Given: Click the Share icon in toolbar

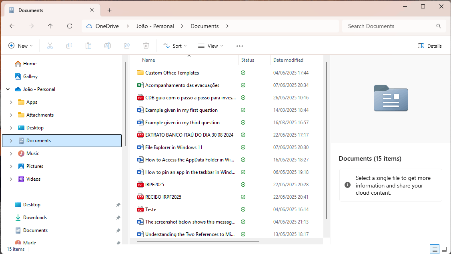Looking at the screenshot, I should [x=127, y=46].
